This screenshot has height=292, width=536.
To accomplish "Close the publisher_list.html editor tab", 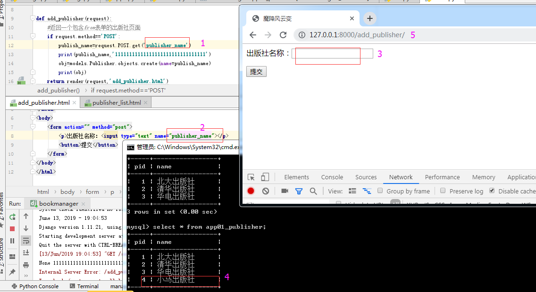I will 146,102.
